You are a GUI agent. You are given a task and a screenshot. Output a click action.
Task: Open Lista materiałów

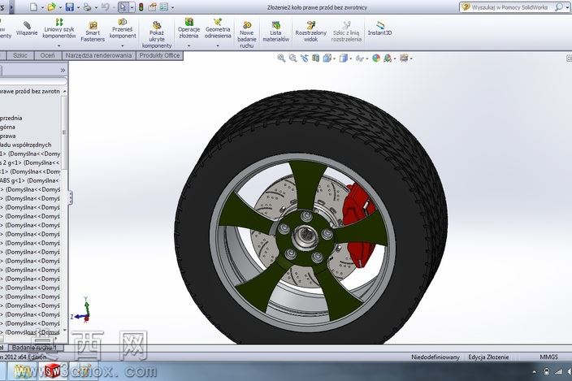tap(275, 32)
